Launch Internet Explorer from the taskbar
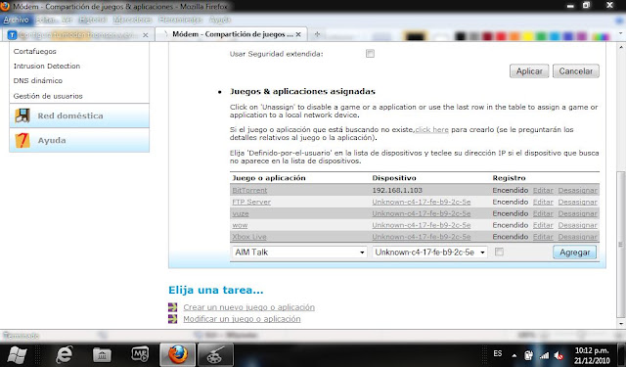 (x=64, y=354)
